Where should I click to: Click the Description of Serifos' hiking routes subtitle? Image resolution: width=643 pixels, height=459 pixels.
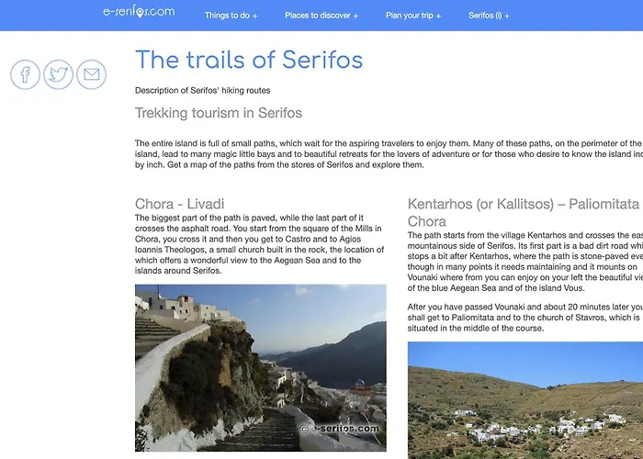[202, 90]
